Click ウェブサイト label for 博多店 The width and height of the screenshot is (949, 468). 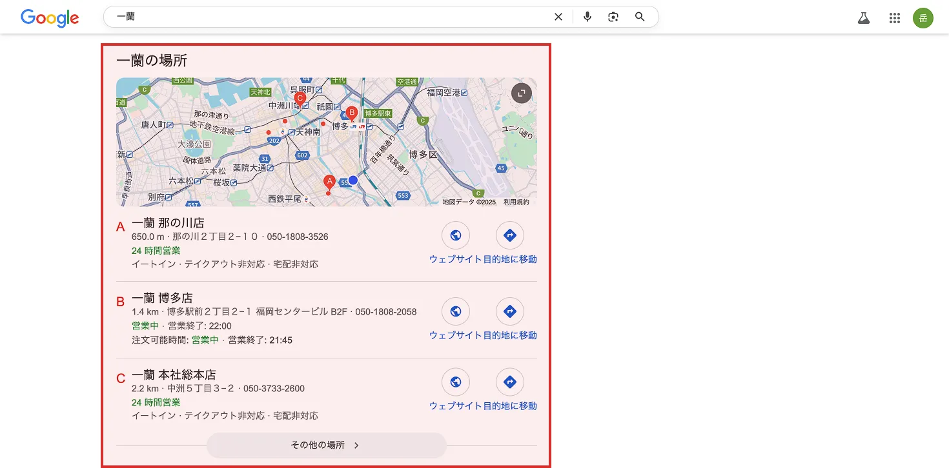456,335
